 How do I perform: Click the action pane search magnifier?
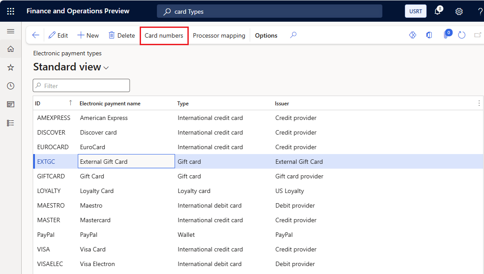(x=293, y=35)
